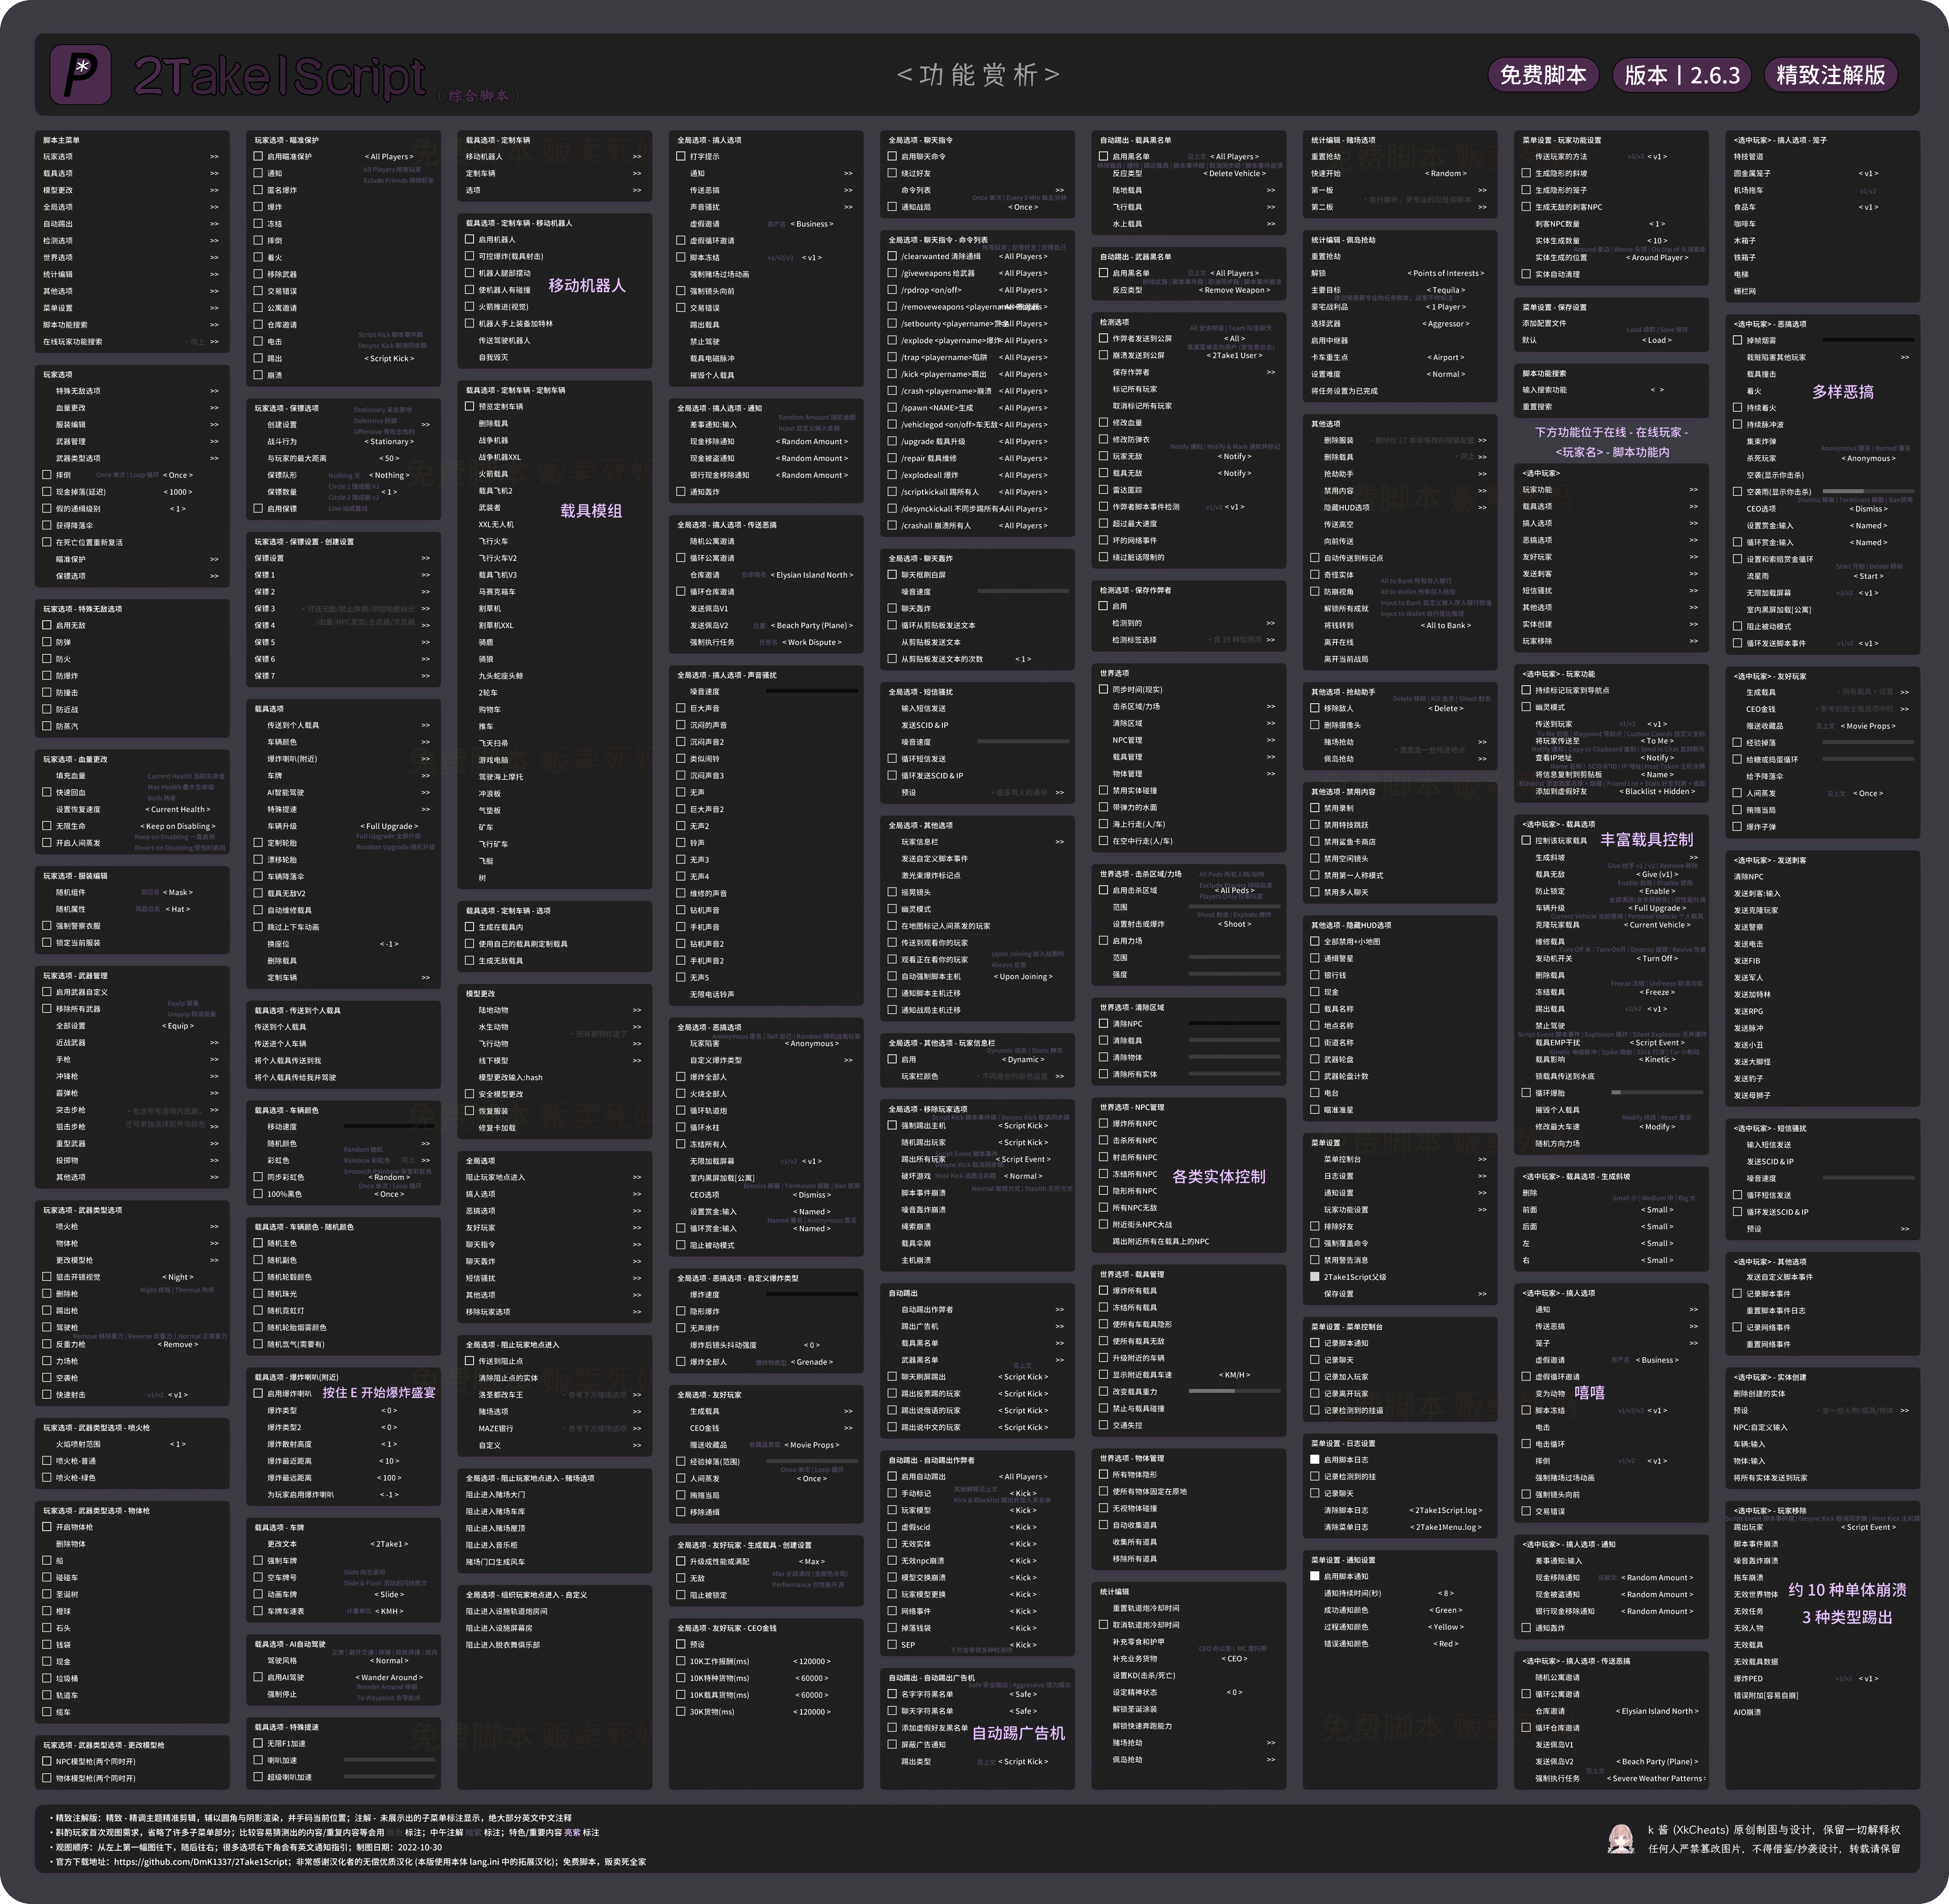Click the 免费脚本 badge in the header
This screenshot has height=1904, width=1949.
[x=1543, y=75]
